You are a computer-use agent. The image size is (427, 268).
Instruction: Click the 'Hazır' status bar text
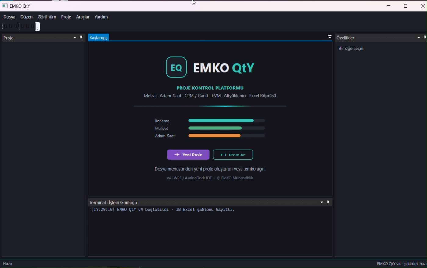coord(8,264)
